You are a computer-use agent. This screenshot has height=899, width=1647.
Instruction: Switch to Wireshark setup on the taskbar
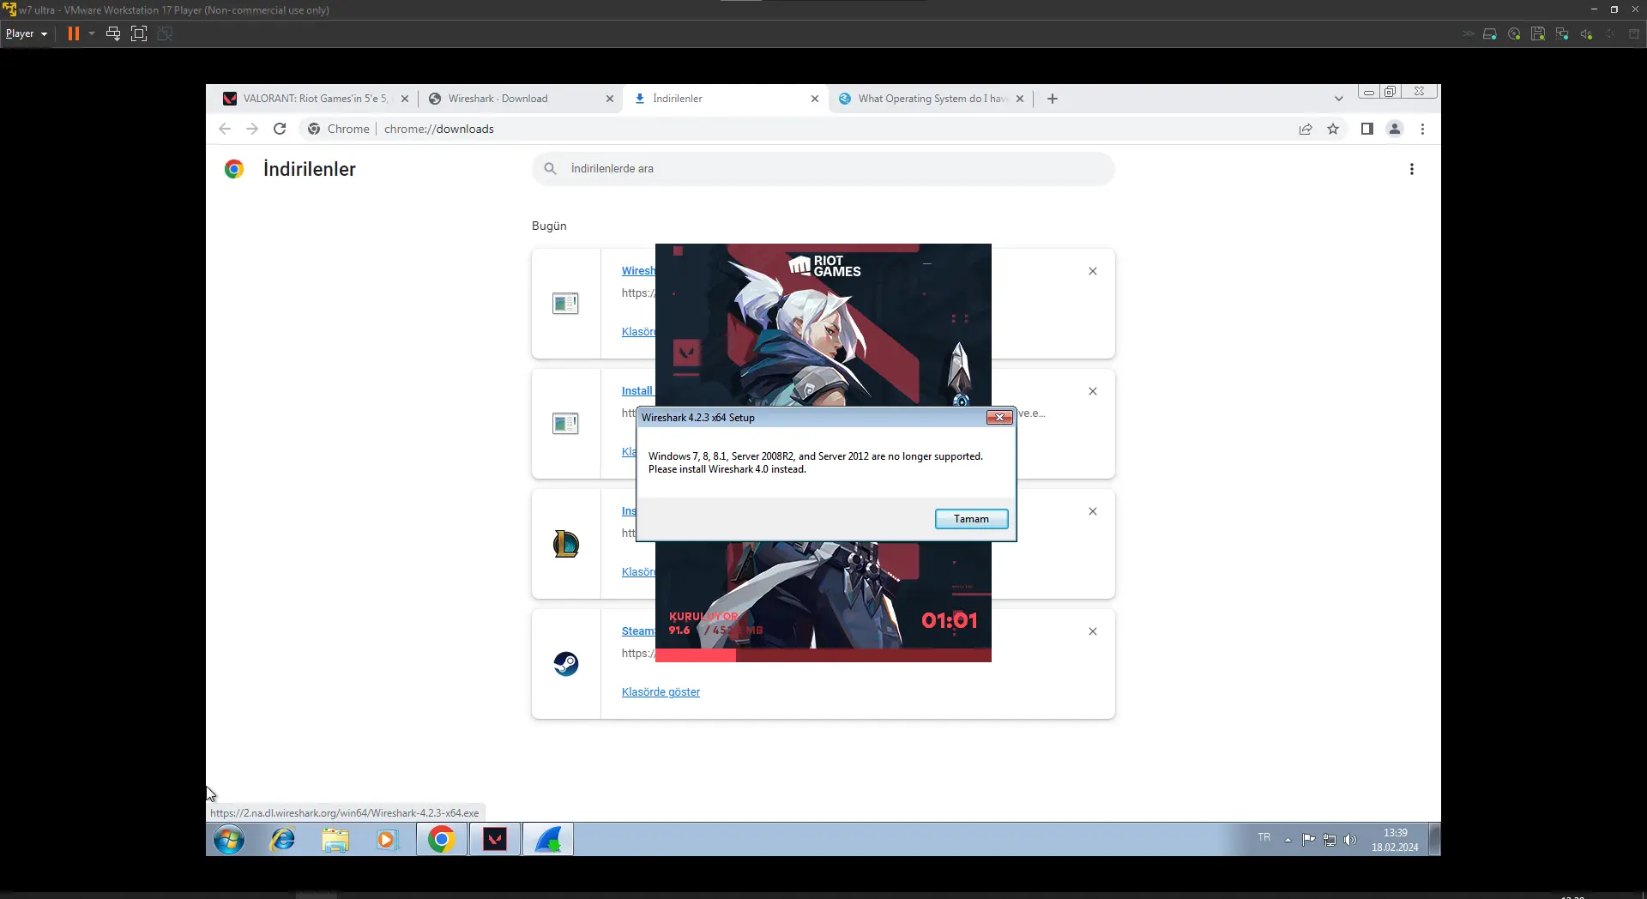[x=548, y=840]
